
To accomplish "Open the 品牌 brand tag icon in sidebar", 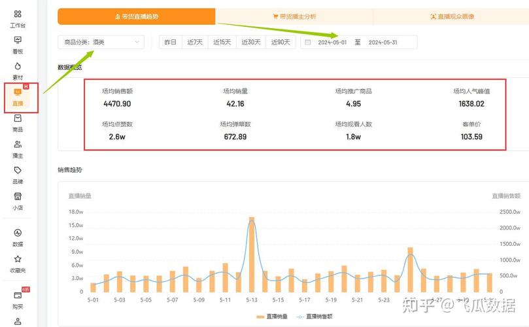I will (18, 171).
